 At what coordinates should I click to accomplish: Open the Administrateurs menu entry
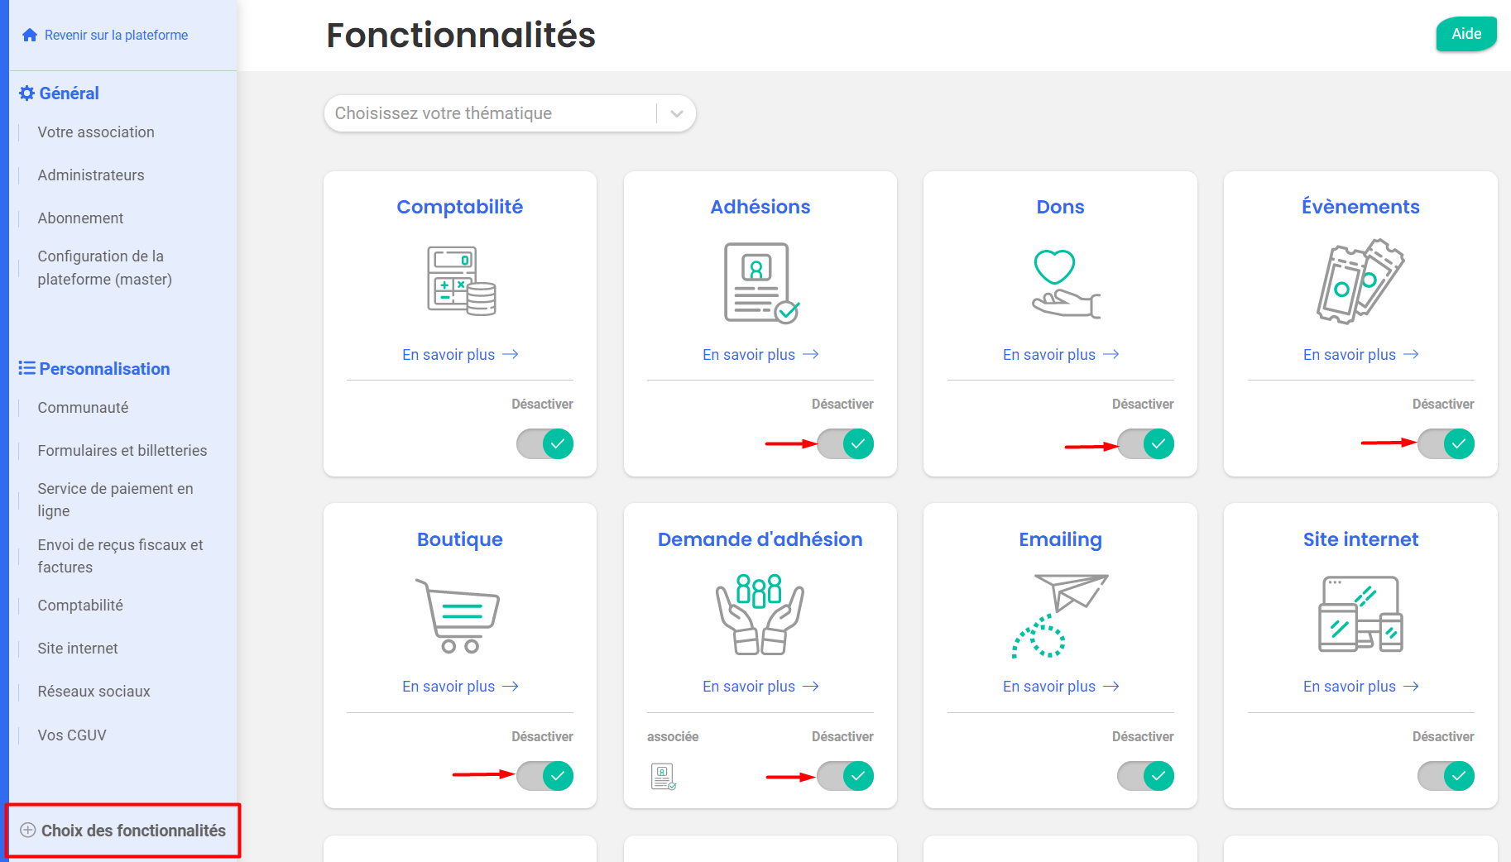click(91, 175)
